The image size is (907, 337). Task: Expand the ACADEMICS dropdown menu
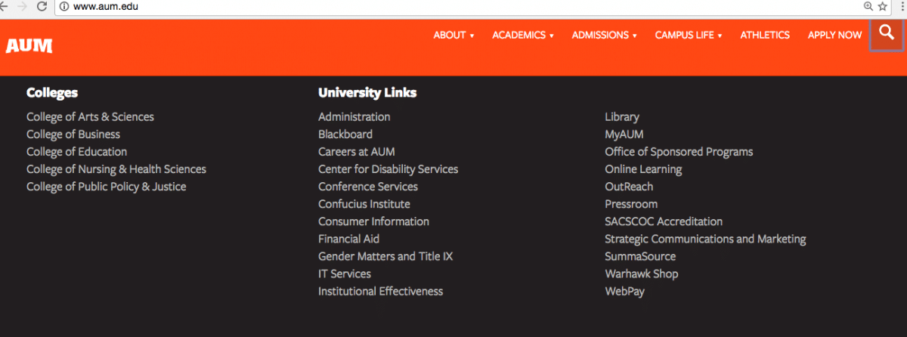(523, 35)
